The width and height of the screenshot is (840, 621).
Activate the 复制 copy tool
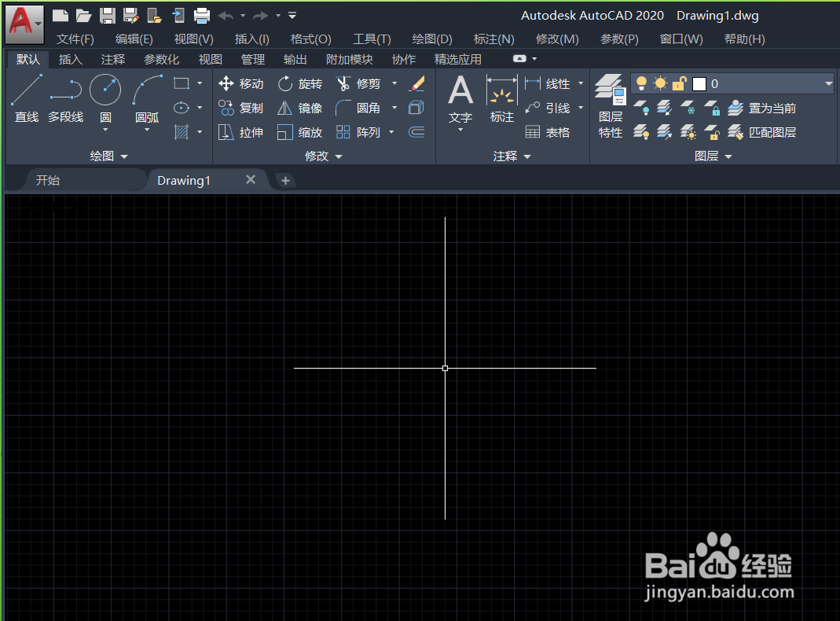(x=241, y=108)
